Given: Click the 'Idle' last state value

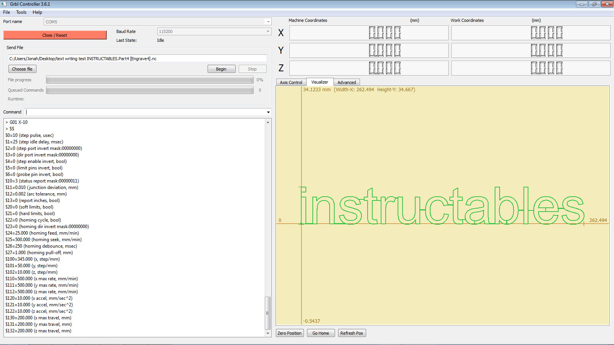Looking at the screenshot, I should click(160, 40).
